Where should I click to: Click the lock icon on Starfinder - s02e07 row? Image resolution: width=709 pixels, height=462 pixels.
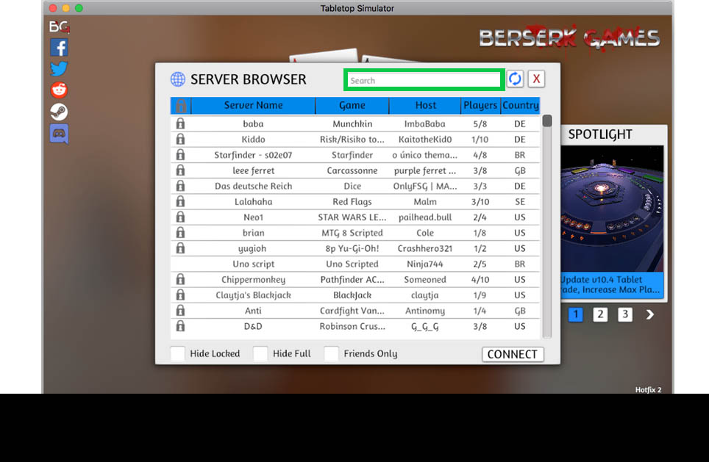[180, 154]
